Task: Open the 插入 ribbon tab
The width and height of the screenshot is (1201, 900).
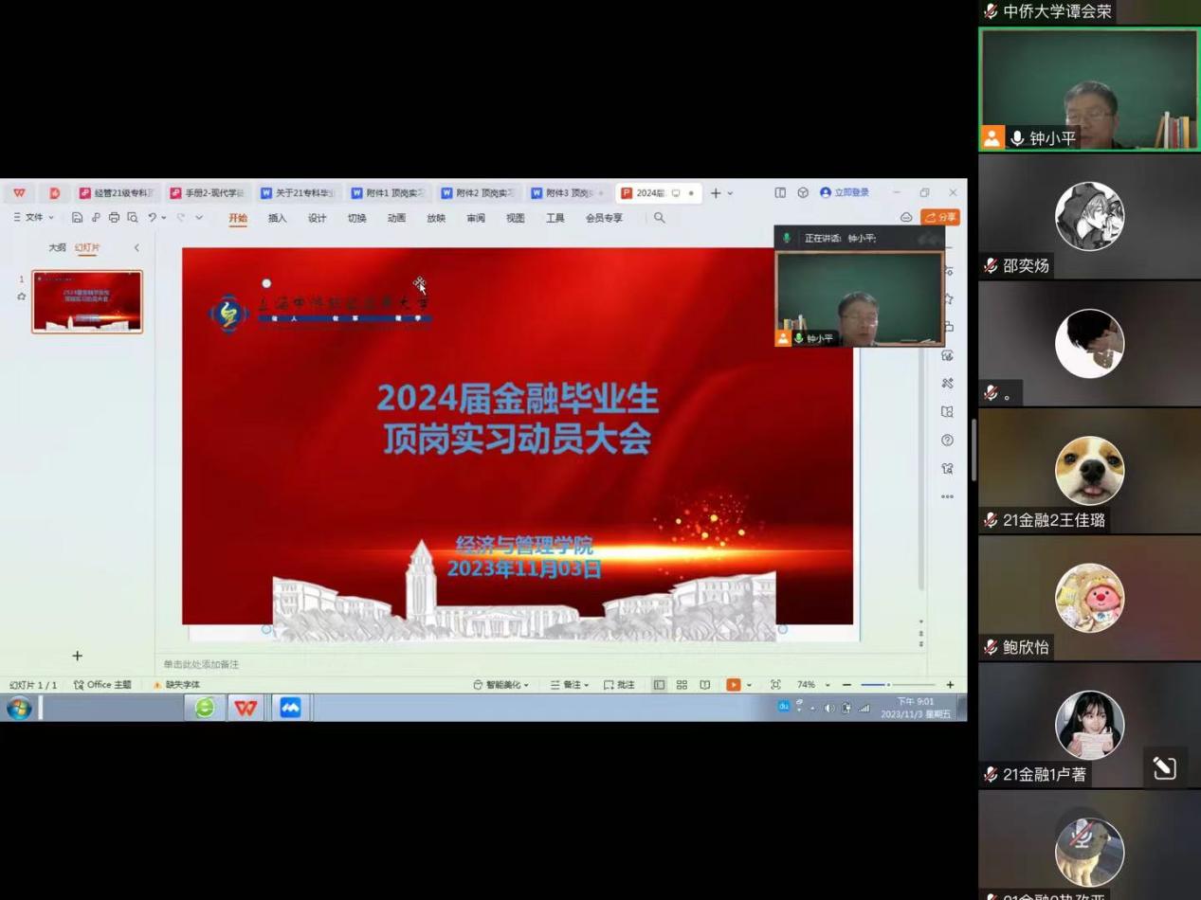Action: tap(277, 218)
